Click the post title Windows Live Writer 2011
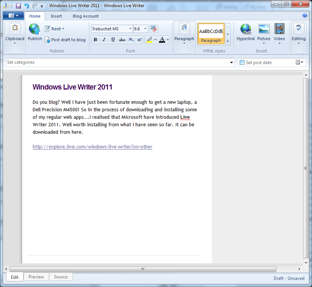This screenshot has height=287, width=312. (72, 87)
